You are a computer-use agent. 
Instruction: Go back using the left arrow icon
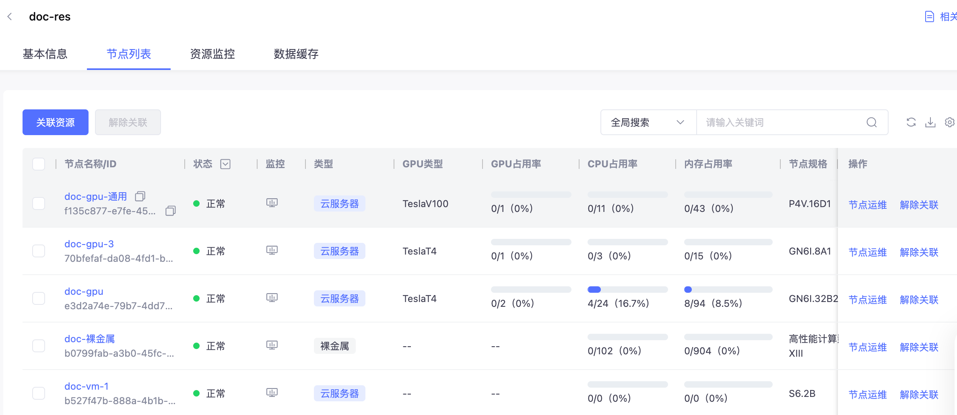click(10, 16)
